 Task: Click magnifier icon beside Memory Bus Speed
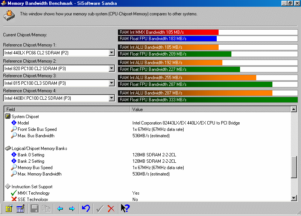[14, 167]
